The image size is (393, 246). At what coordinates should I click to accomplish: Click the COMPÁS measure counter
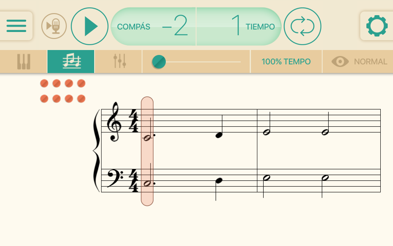pyautogui.click(x=153, y=26)
